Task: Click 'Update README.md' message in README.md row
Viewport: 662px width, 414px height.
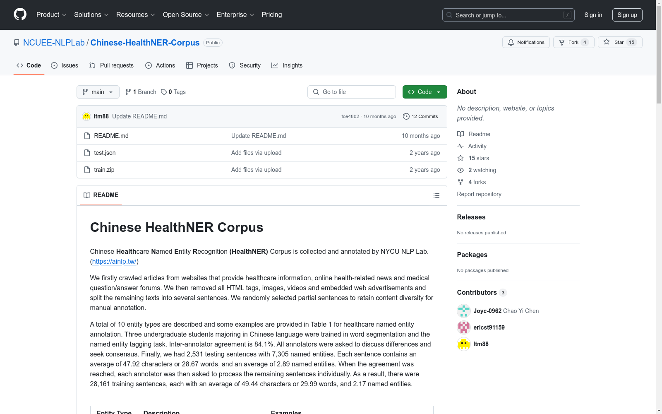Action: (259, 136)
